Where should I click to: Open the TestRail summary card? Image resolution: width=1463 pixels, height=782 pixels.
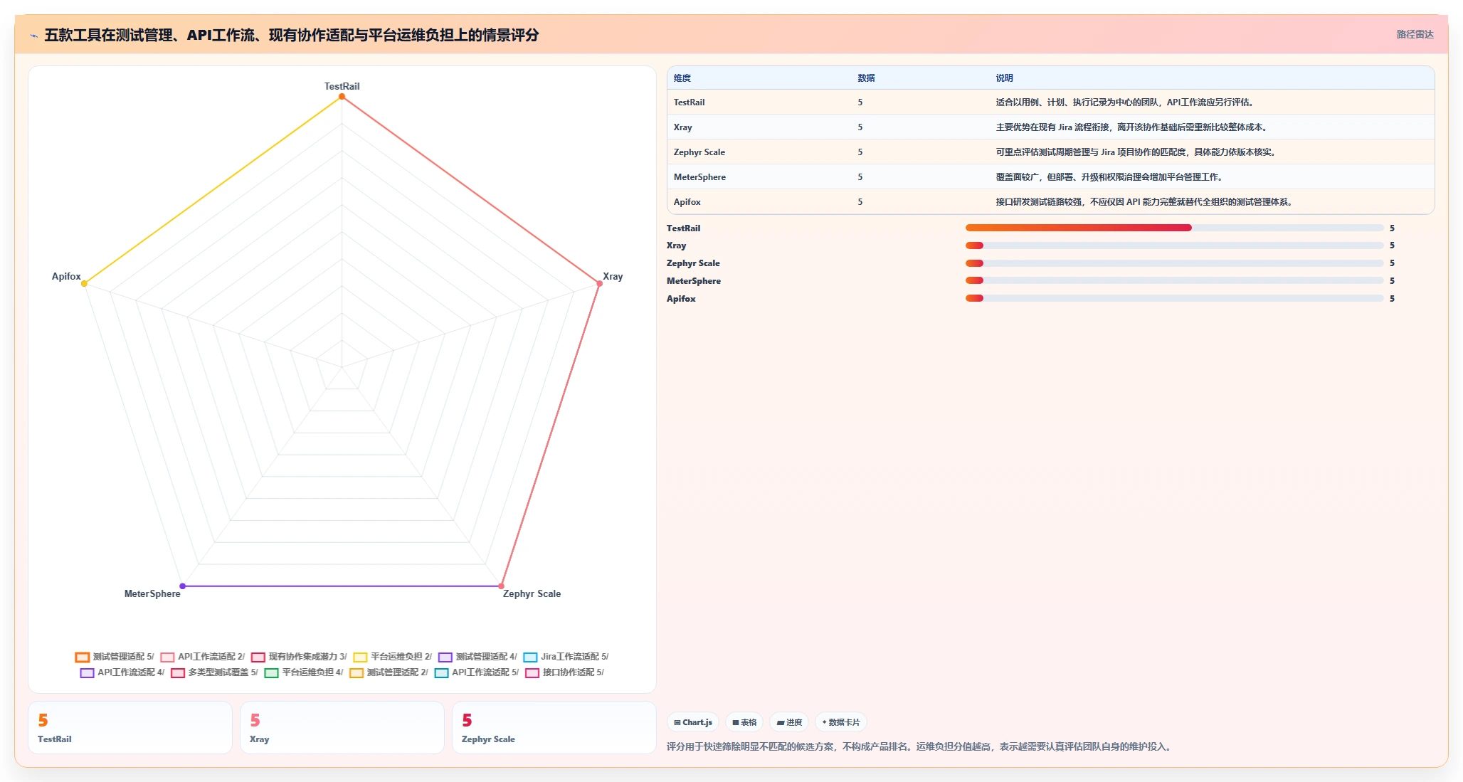pos(130,727)
